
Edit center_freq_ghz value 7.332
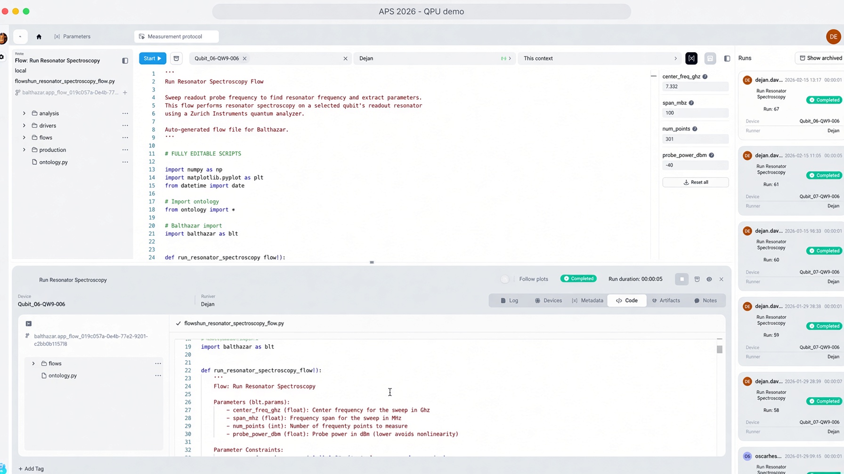point(695,87)
